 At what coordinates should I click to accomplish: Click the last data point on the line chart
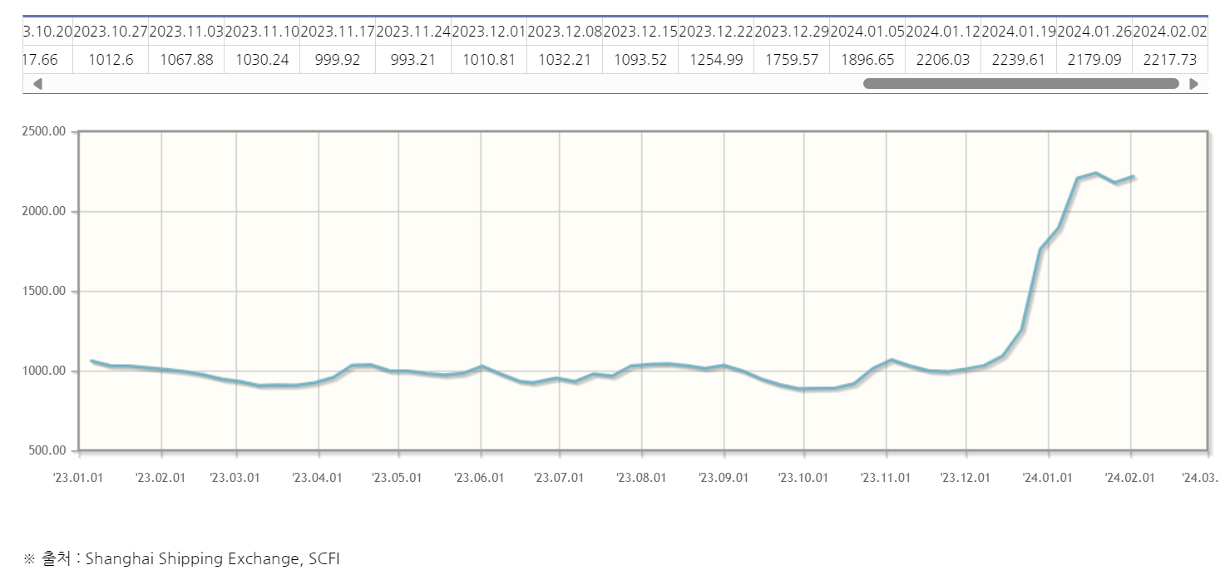(x=1133, y=176)
